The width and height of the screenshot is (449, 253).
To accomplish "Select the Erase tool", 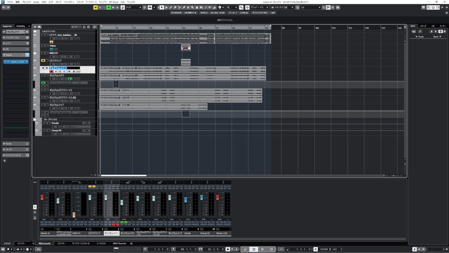I will 175,7.
